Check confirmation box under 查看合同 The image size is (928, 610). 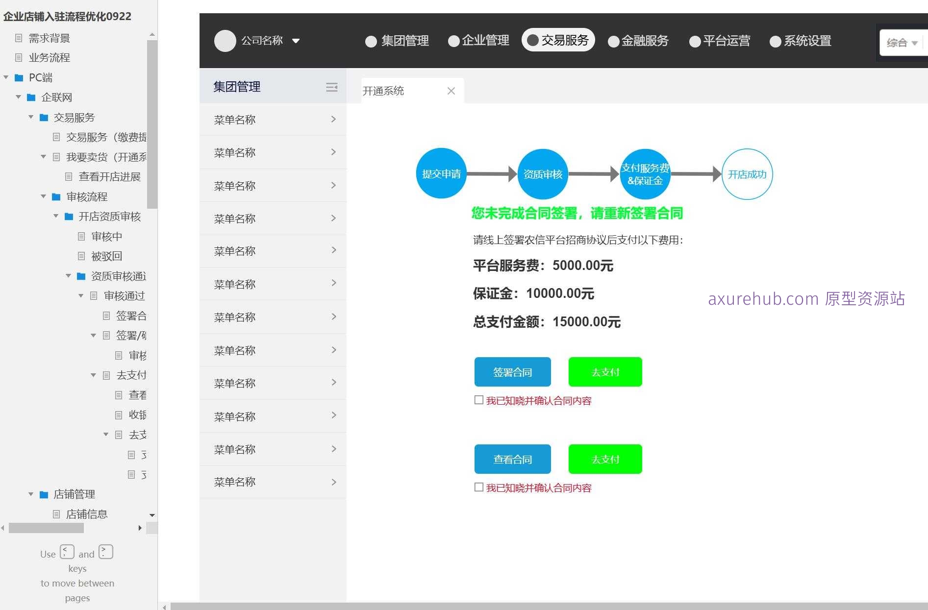[x=479, y=487]
